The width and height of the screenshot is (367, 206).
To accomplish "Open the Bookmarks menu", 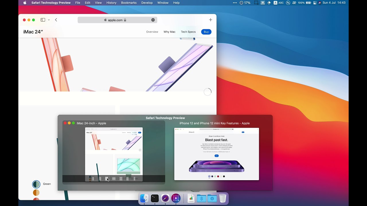I will pos(129,3).
